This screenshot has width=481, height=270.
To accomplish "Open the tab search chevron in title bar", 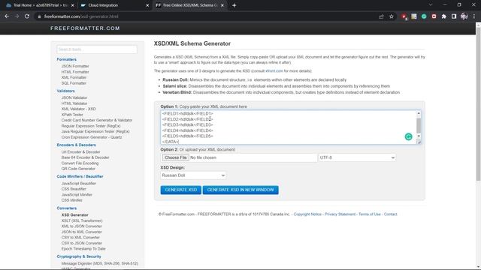I will 431,5.
